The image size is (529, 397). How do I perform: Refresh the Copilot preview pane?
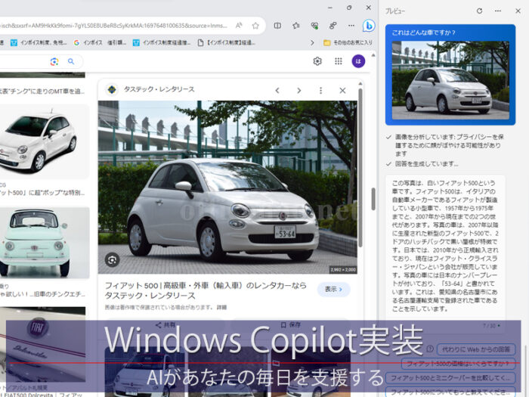479,11
